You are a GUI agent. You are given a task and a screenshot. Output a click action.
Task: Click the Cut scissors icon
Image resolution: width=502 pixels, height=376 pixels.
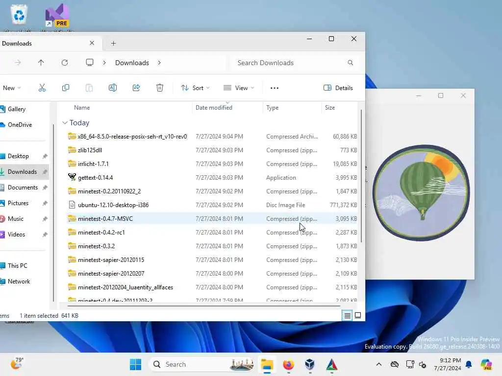click(x=42, y=88)
